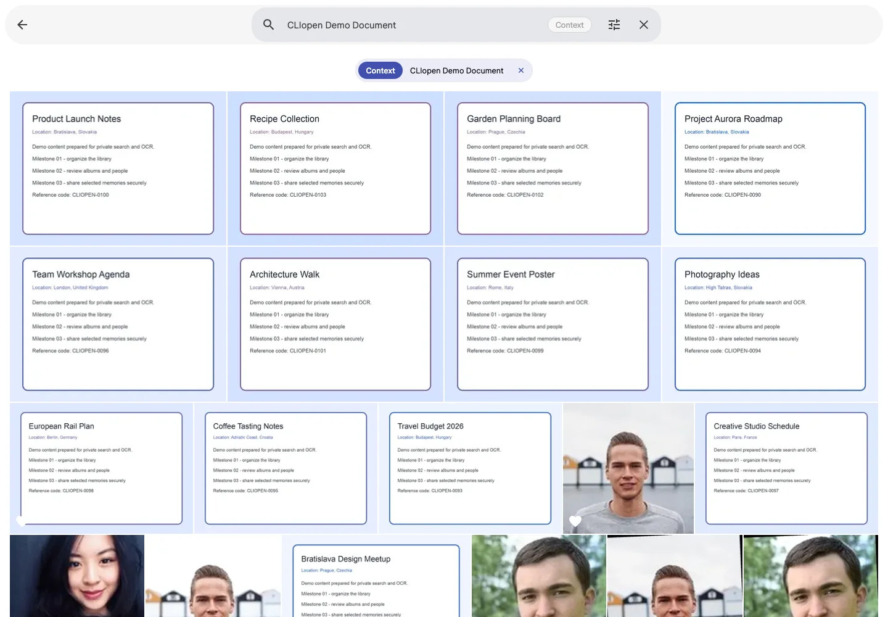The width and height of the screenshot is (888, 617).
Task: Click 'Location: Paris, France' text
Action: (735, 437)
